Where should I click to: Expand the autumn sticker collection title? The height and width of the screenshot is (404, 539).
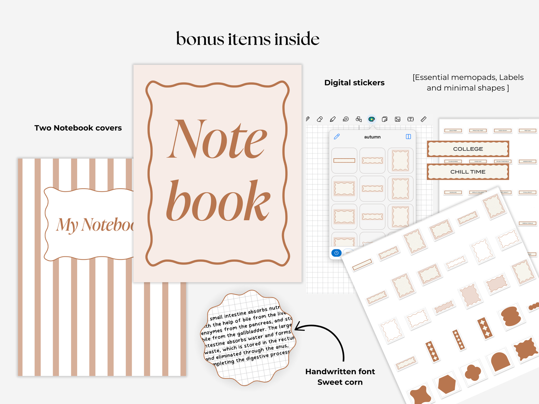pyautogui.click(x=372, y=137)
